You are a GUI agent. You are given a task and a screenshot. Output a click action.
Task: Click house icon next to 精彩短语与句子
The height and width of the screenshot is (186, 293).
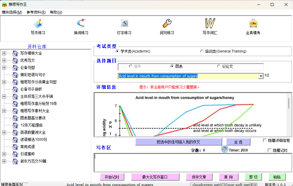point(15,75)
